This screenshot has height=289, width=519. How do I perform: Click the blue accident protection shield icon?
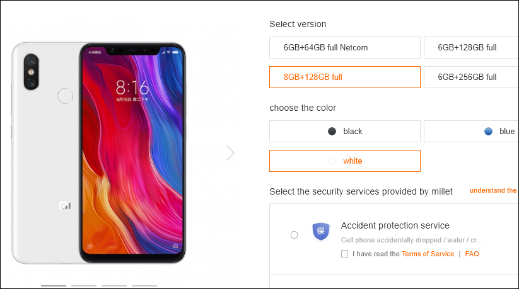[321, 232]
